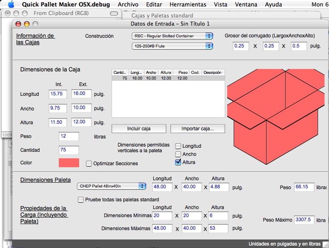Minimize the Datos de Entrada window

[27, 24]
